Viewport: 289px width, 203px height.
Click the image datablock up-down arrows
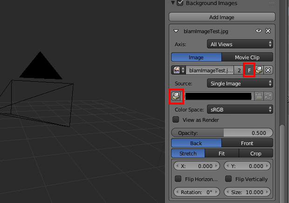pos(183,70)
